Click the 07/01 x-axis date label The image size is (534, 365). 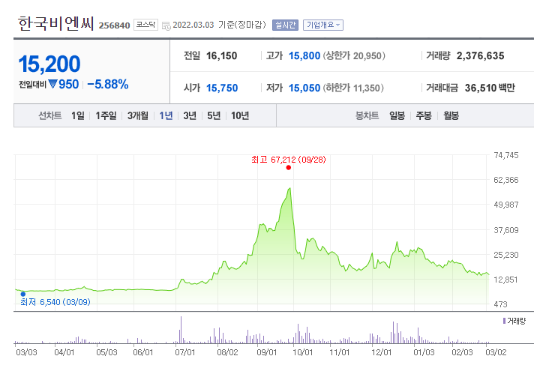coord(185,352)
